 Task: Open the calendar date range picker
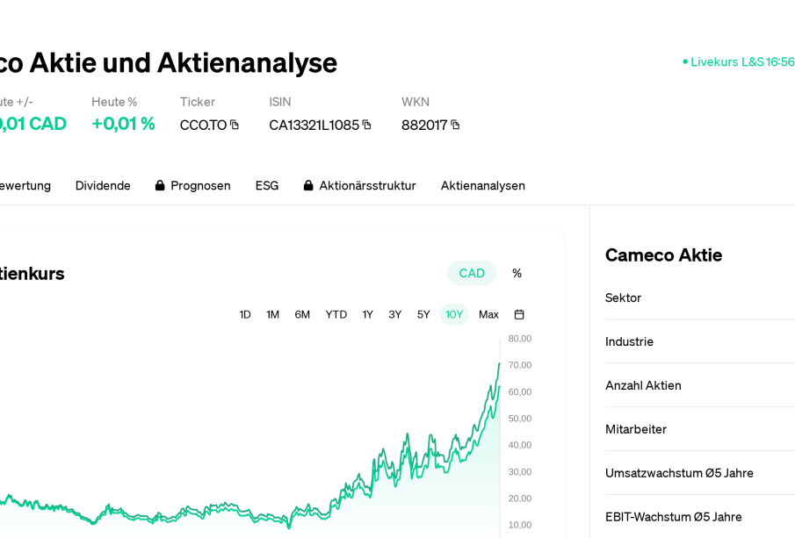(519, 314)
